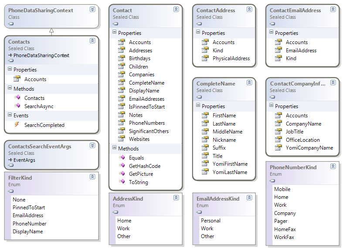Click the Children property icon

coord(122,66)
